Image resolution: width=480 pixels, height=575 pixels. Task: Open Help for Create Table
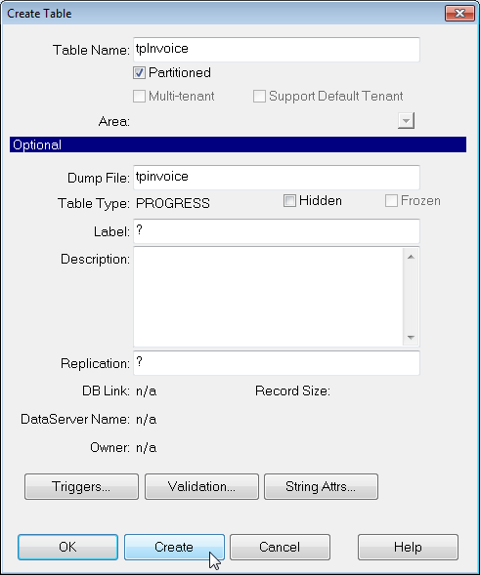pos(408,547)
